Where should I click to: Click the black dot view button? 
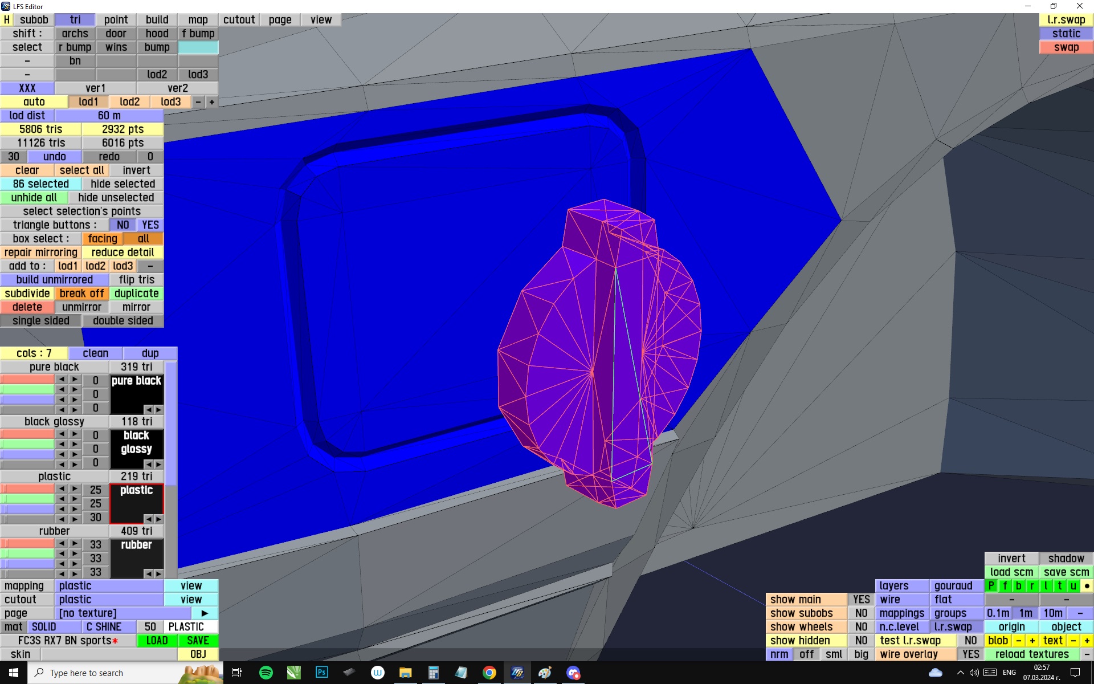(x=1087, y=585)
